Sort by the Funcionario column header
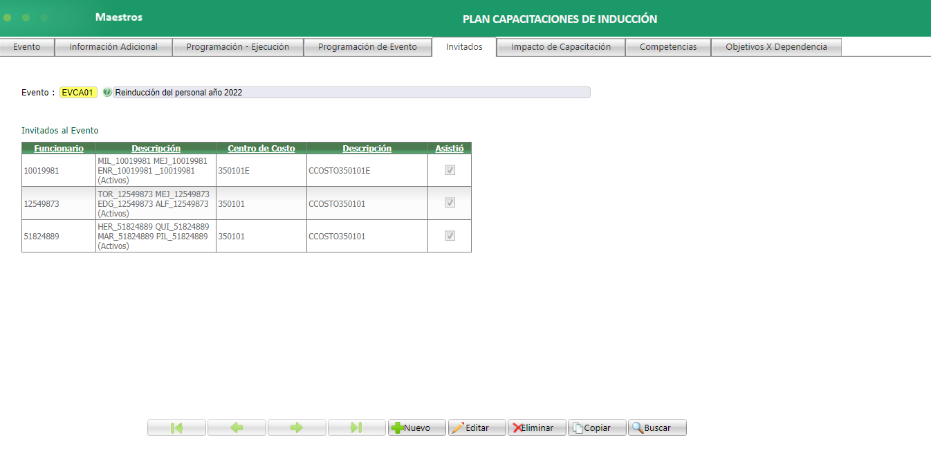The width and height of the screenshot is (931, 451). 59,147
